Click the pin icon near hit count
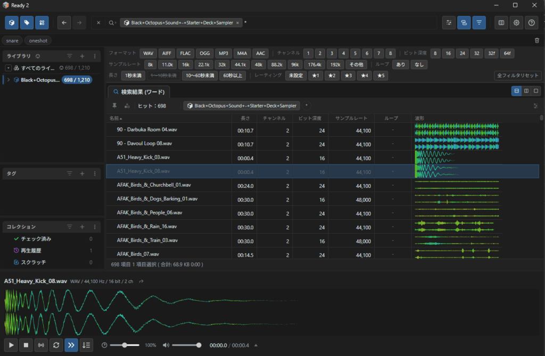 pyautogui.click(x=114, y=106)
